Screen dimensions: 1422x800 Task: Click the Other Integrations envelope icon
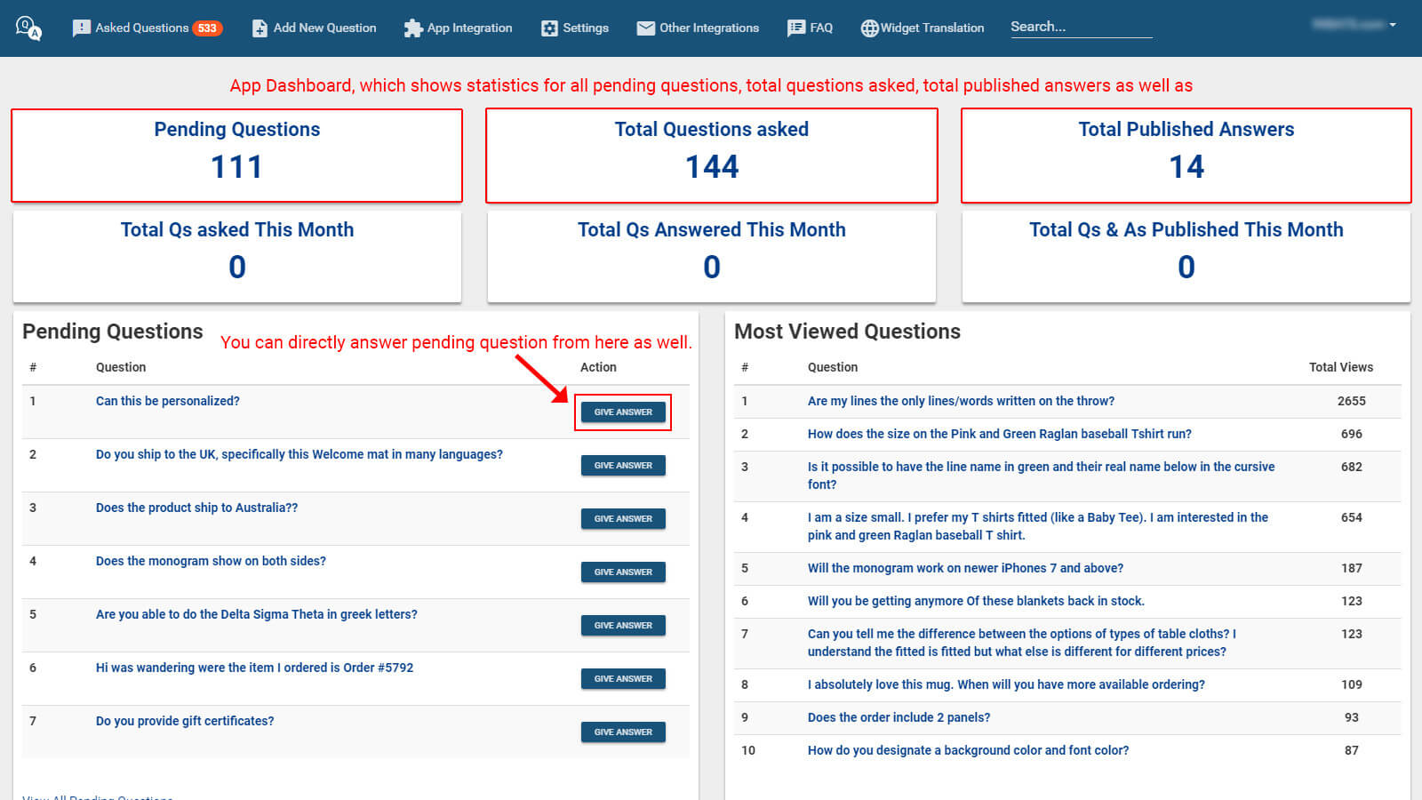coord(646,28)
